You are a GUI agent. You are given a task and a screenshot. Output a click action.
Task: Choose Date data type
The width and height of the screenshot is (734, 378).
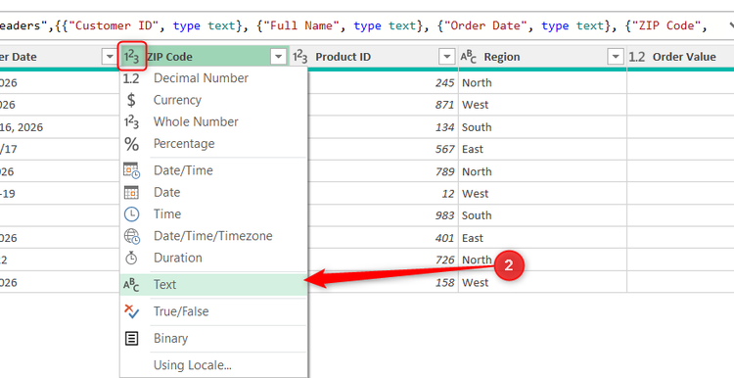coord(214,193)
